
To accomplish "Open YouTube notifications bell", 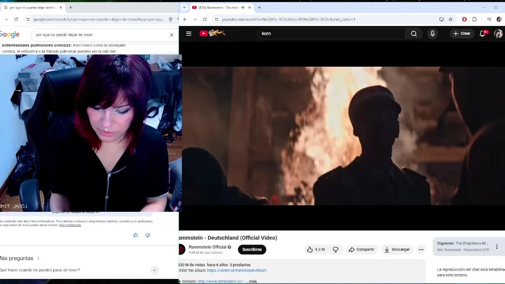I will 483,34.
